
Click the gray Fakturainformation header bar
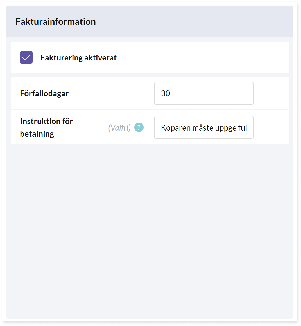point(150,22)
